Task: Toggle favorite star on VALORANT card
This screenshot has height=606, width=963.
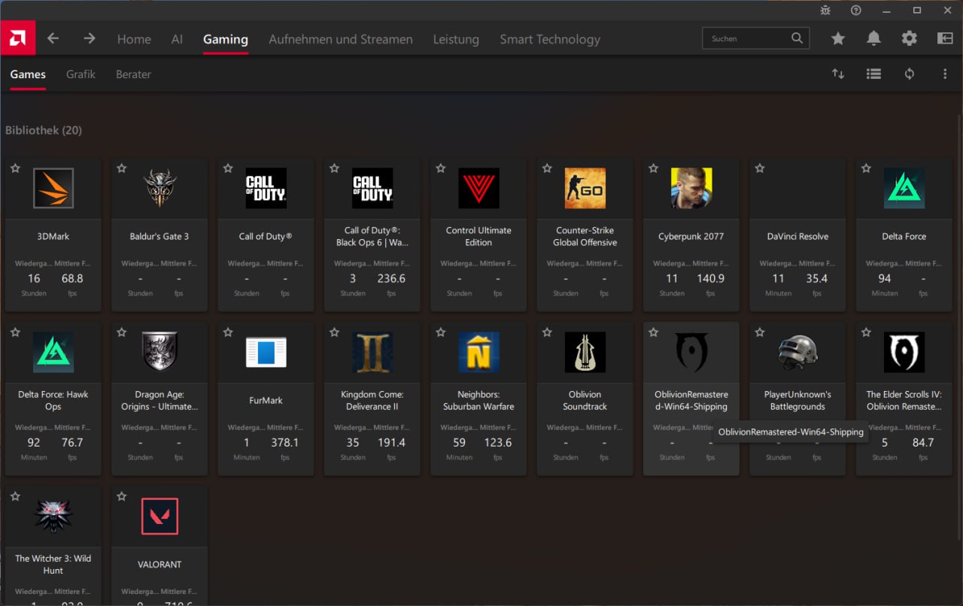Action: 122,496
